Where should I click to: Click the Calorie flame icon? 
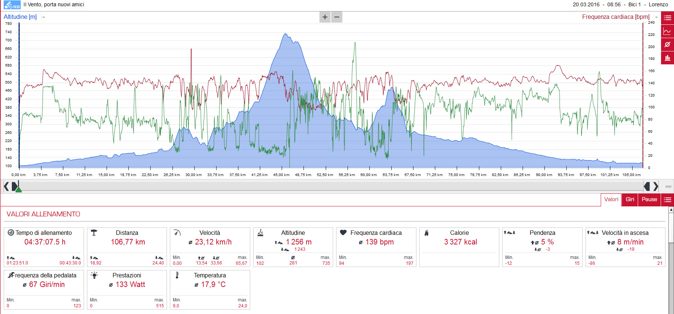click(426, 233)
